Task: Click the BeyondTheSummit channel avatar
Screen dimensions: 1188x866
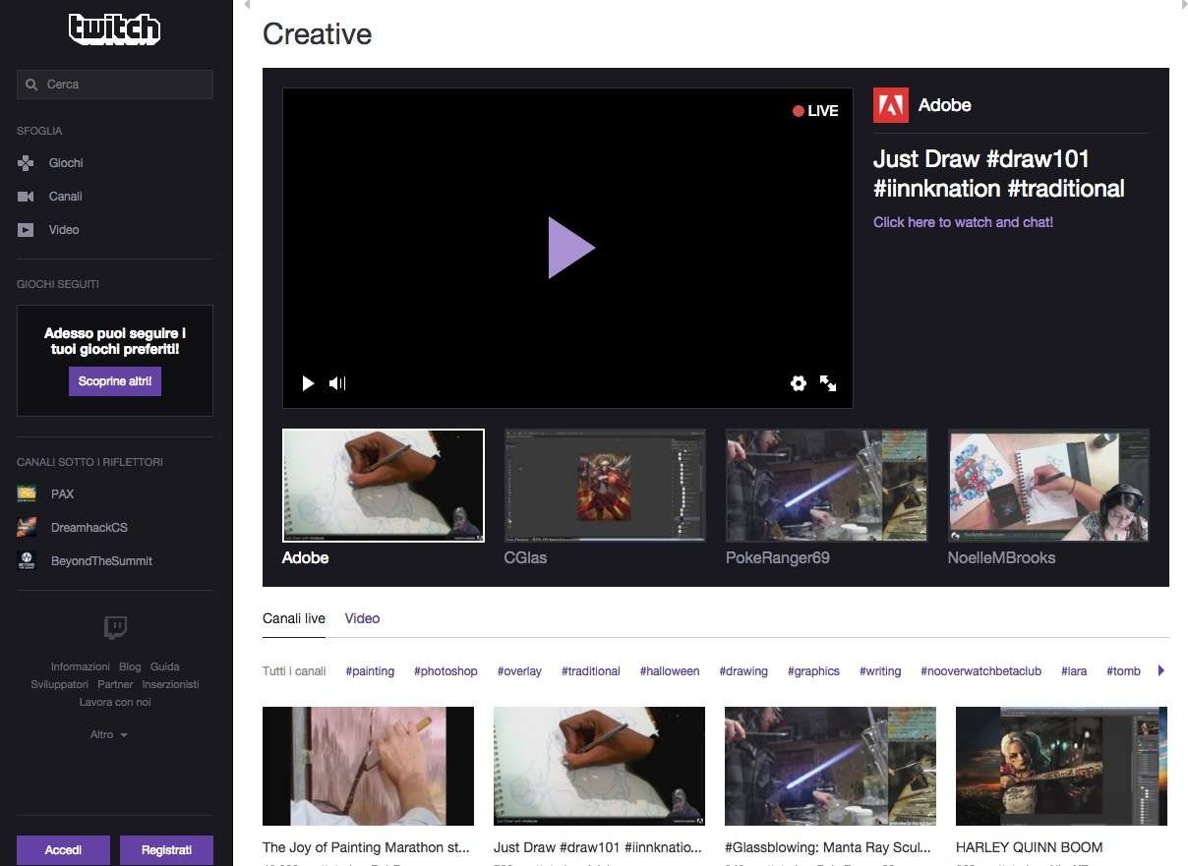Action: click(x=27, y=561)
